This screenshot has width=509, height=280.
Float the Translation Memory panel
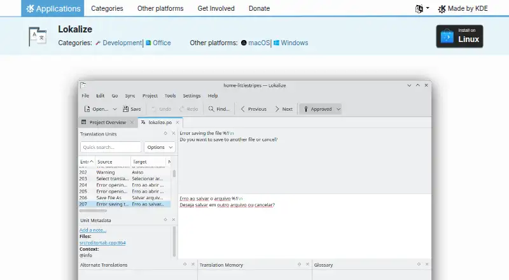[299, 264]
